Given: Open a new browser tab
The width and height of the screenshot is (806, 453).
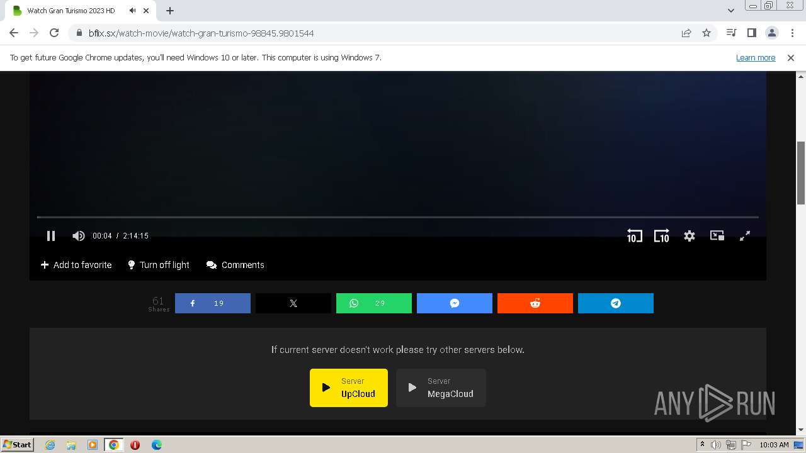Looking at the screenshot, I should click(170, 11).
